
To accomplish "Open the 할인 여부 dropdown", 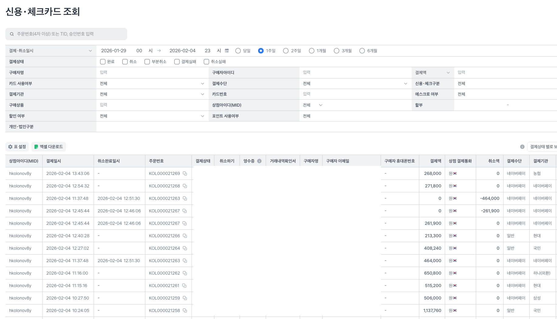I will [152, 116].
